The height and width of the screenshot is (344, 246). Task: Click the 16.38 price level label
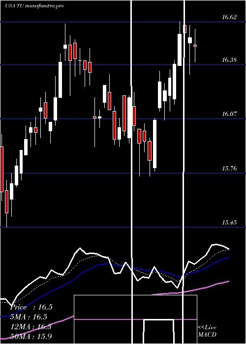229,60
